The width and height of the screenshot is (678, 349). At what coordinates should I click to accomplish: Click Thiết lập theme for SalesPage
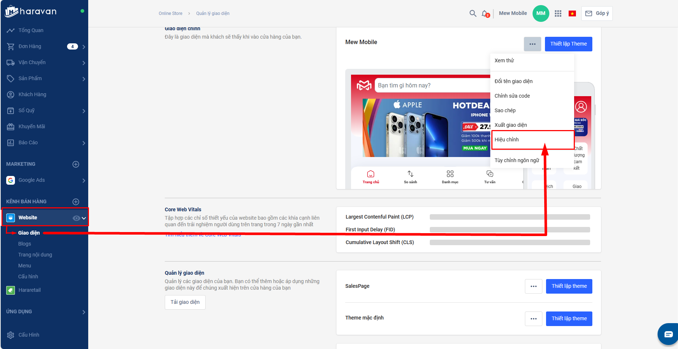569,286
